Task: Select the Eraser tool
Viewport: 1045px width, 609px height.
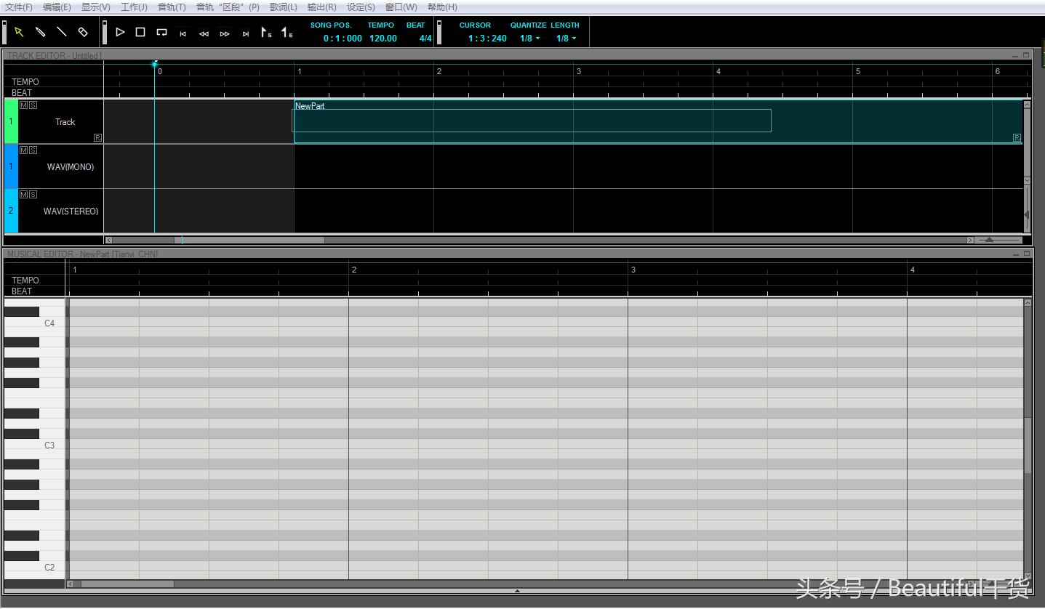Action: point(83,32)
